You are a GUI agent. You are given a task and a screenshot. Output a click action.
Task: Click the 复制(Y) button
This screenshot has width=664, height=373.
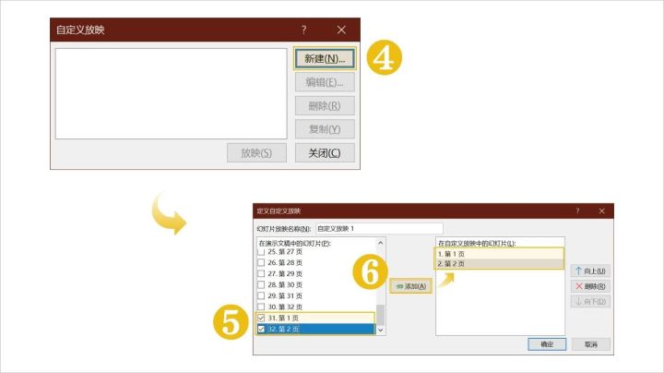click(x=325, y=129)
